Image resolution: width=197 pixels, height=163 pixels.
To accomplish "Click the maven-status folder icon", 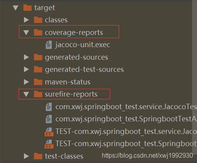I will [x=38, y=82].
